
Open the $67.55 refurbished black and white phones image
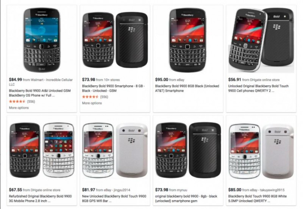[42, 150]
